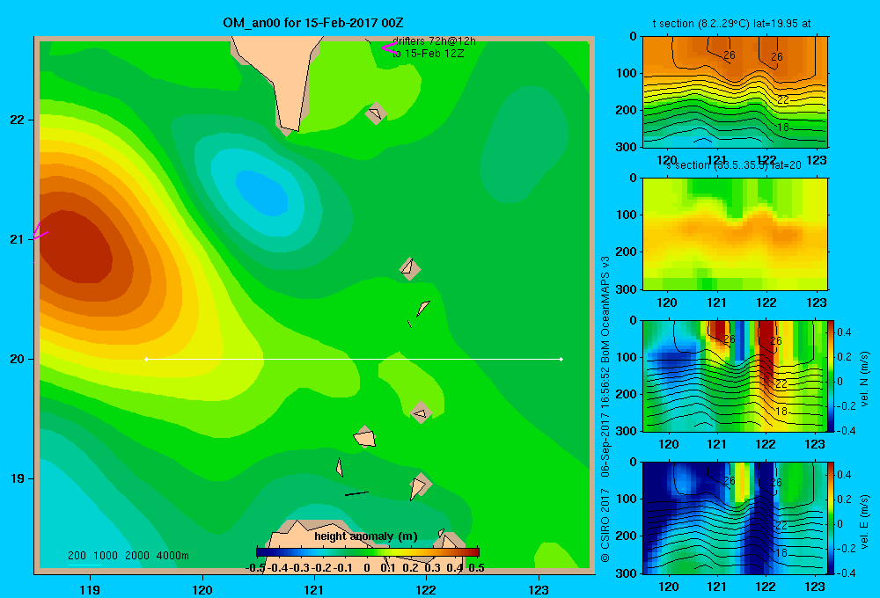Click the "height anomaly (m)" legend label

tap(366, 536)
